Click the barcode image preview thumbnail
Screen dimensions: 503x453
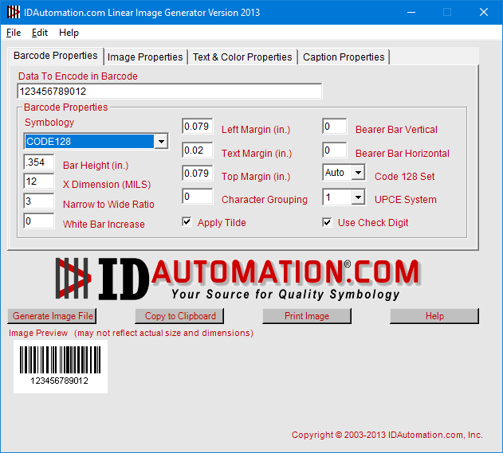click(61, 366)
